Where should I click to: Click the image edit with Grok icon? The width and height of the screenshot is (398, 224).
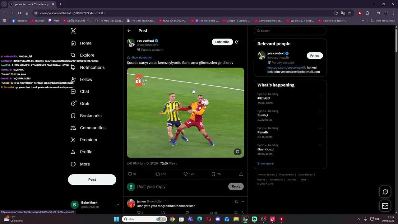point(238,152)
